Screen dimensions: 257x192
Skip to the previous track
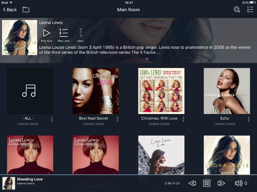[192, 183]
